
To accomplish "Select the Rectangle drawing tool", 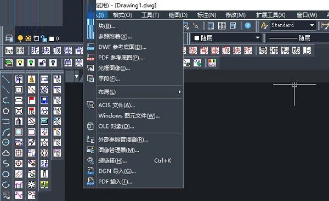I will pyautogui.click(x=6, y=121).
